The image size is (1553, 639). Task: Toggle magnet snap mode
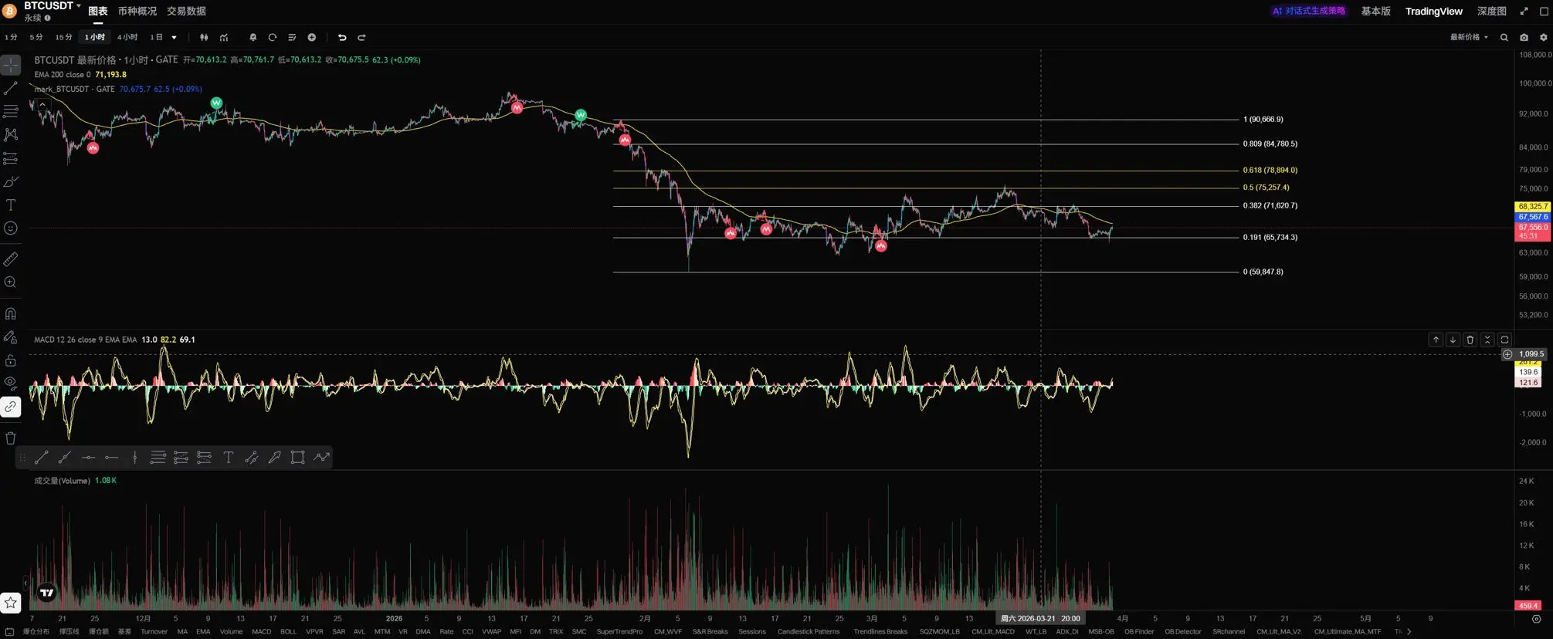(11, 313)
